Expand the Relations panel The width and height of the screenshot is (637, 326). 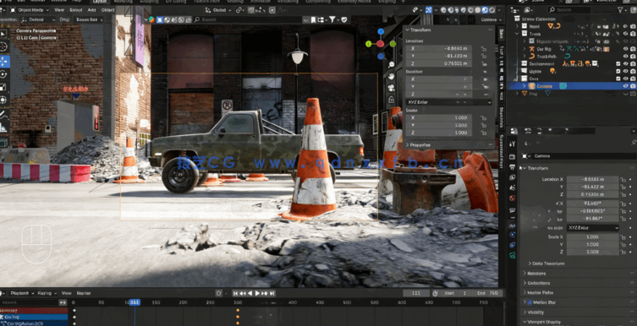coord(535,274)
